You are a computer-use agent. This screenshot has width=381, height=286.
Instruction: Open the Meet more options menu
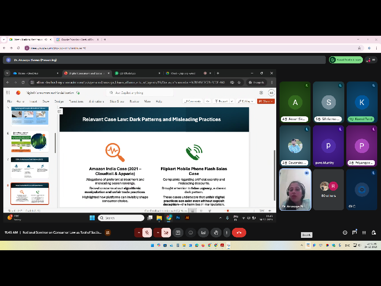pos(228,233)
